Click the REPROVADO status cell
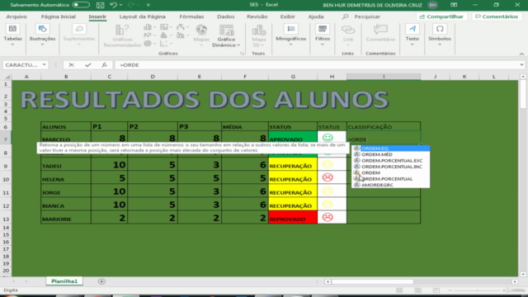The image size is (528, 297). 293,217
